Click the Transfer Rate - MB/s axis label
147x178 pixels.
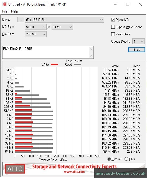pyautogui.click(x=53, y=160)
